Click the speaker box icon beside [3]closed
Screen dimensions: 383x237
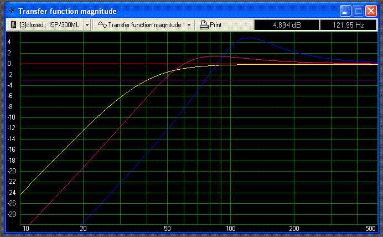coord(13,25)
